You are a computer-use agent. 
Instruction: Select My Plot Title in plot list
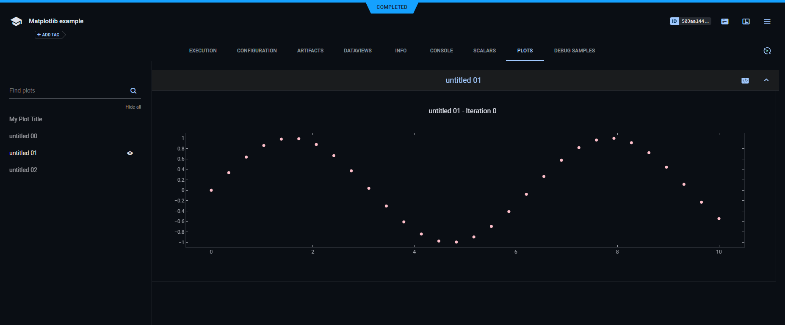click(x=26, y=119)
